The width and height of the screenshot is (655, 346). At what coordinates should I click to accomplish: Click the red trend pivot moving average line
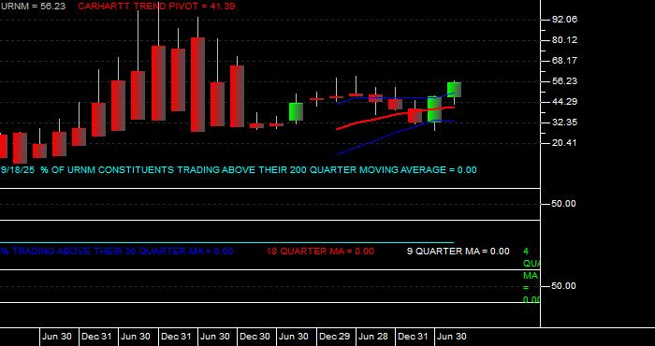[395, 114]
